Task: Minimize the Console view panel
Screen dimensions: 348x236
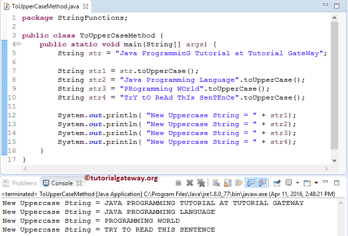Action: click(x=325, y=182)
